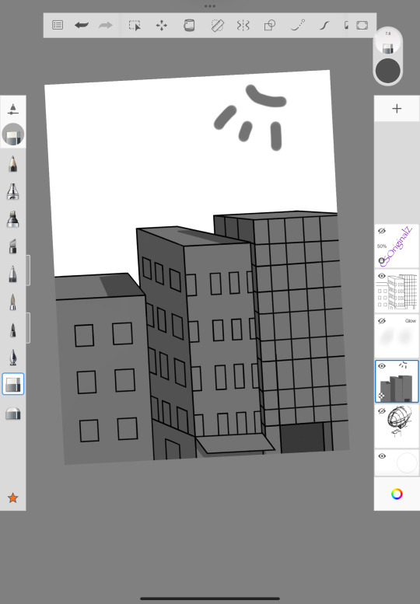Activate the Transform move tool

click(x=162, y=26)
